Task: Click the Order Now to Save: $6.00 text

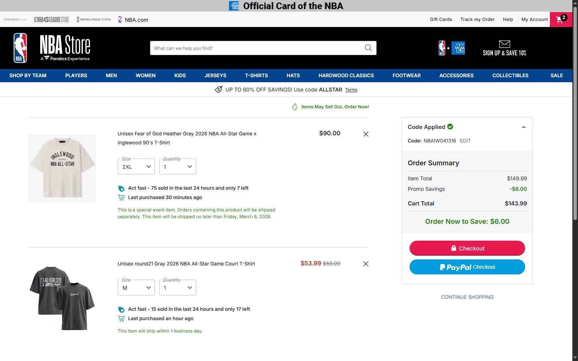Action: pos(467,221)
